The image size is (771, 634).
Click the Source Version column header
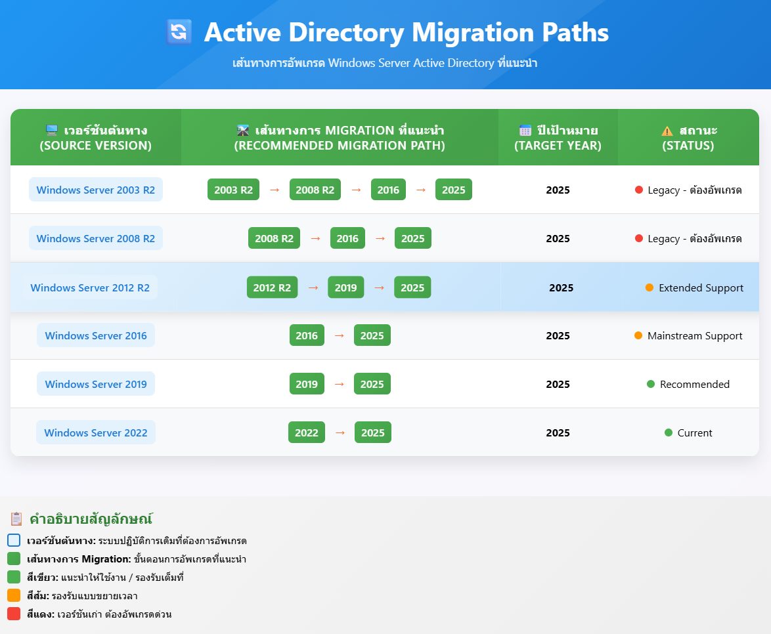[96, 138]
